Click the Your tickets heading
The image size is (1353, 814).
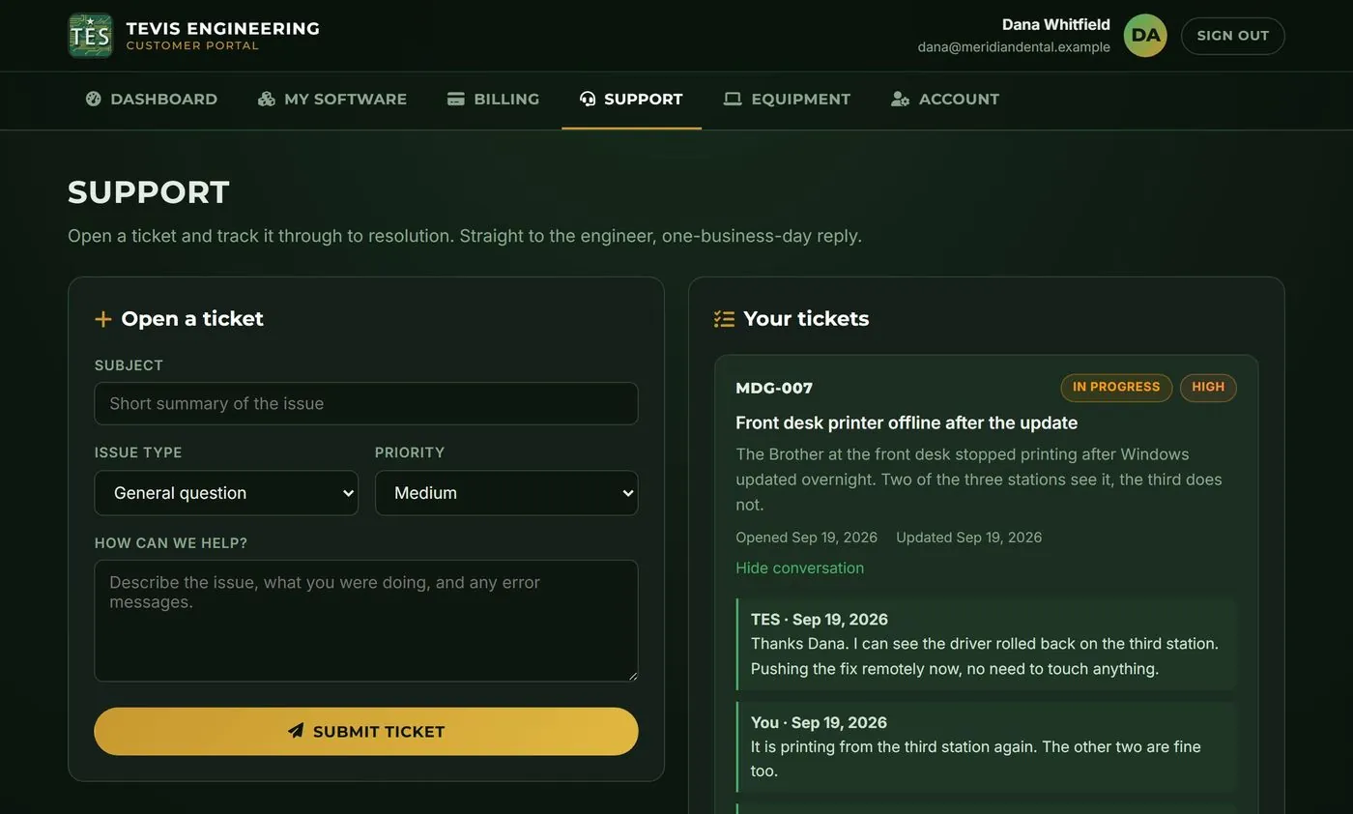pyautogui.click(x=806, y=319)
